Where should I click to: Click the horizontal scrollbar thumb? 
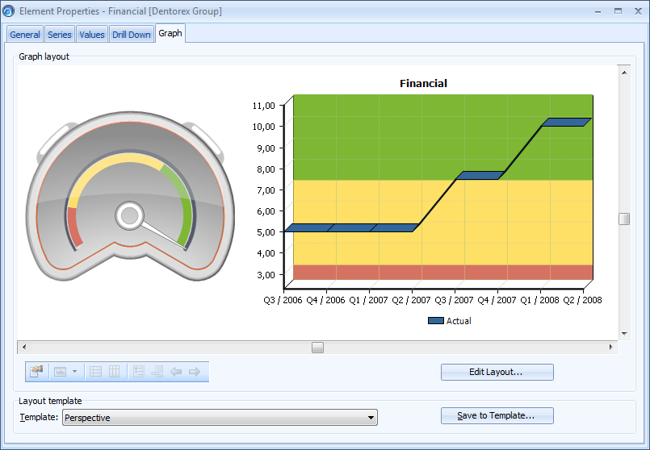pos(318,347)
